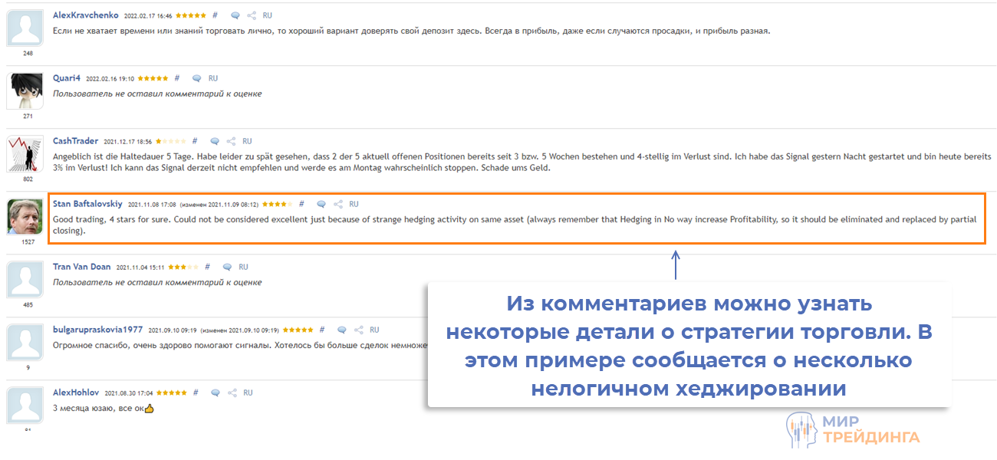
Task: Click RU translation link on bulgarupraskovia1977's review
Action: pos(374,330)
